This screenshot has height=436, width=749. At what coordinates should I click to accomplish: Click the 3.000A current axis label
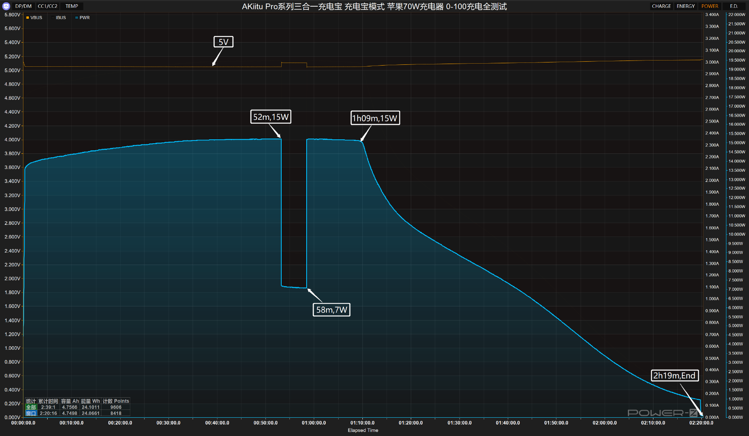[712, 62]
